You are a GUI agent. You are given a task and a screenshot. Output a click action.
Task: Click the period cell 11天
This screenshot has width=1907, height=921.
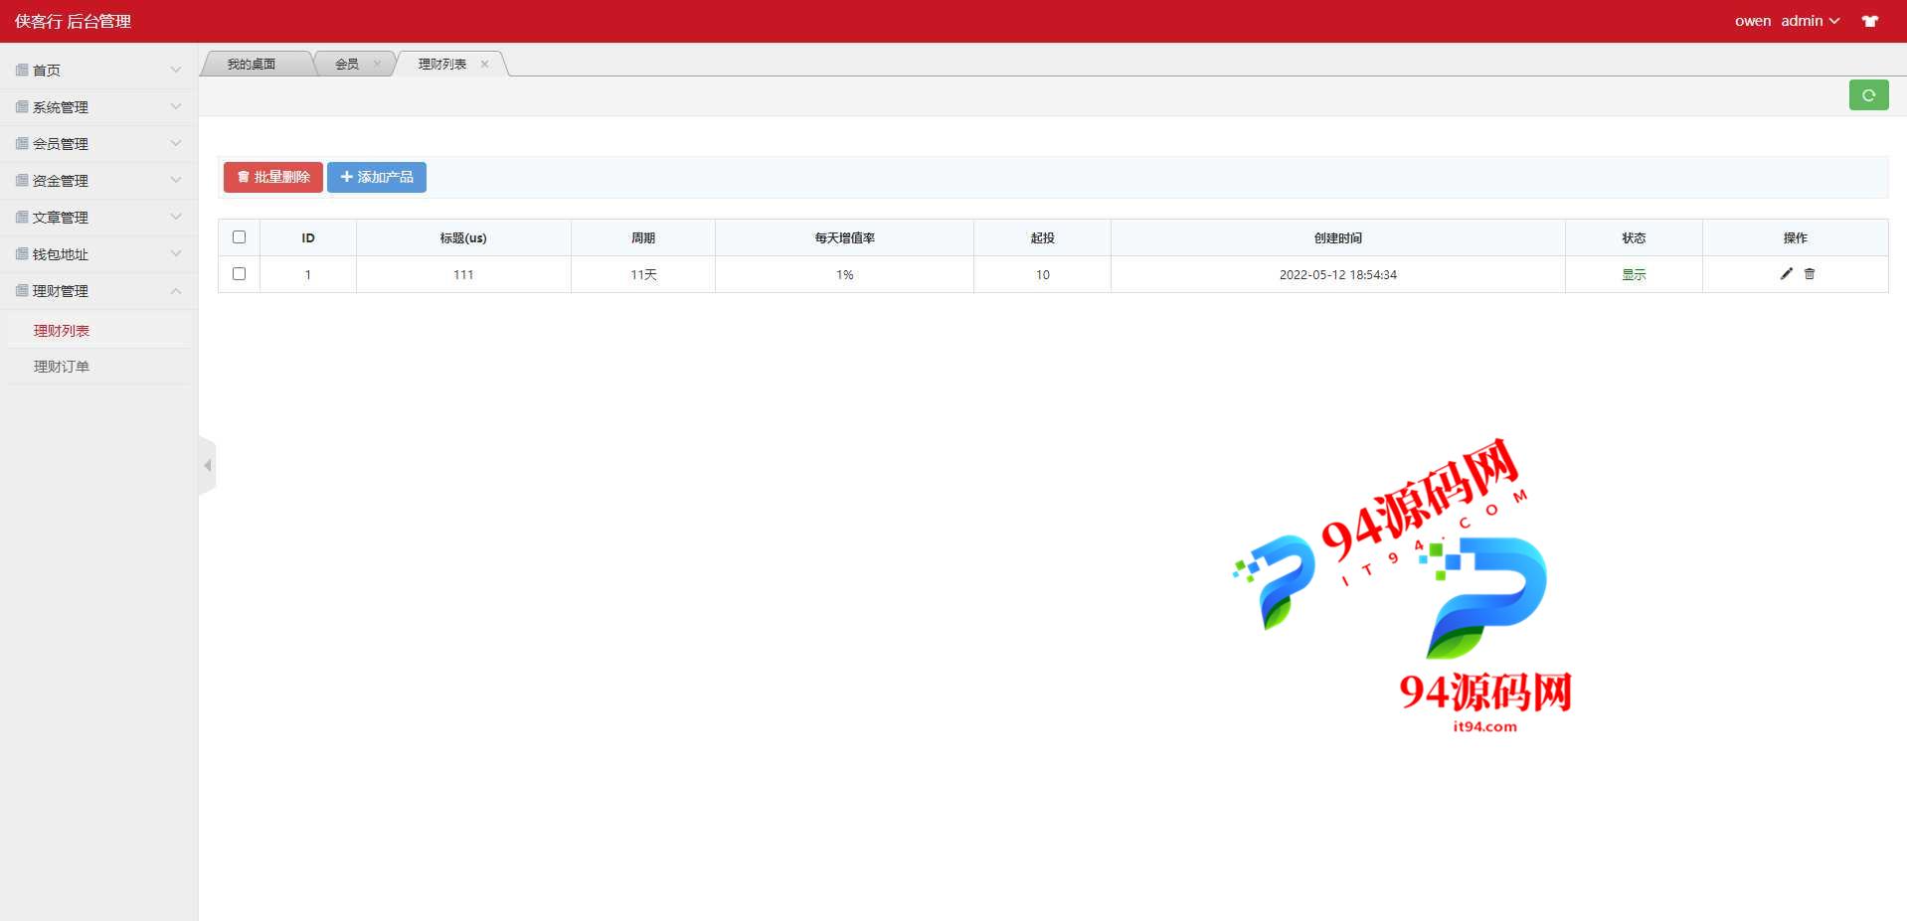[643, 274]
